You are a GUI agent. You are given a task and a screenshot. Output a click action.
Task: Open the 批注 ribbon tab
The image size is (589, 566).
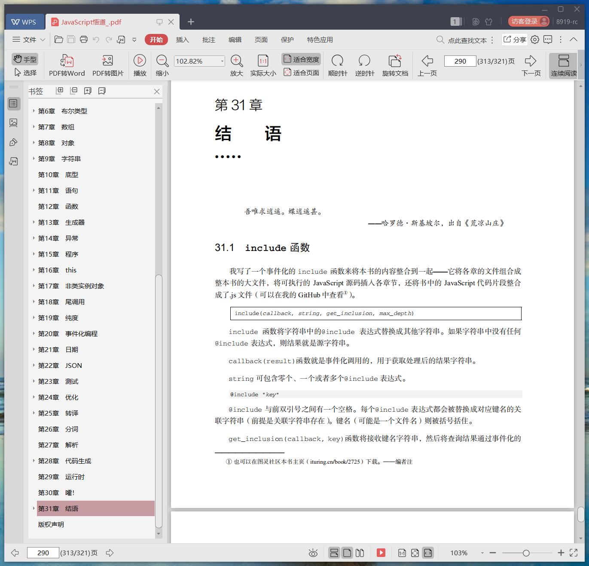[208, 40]
